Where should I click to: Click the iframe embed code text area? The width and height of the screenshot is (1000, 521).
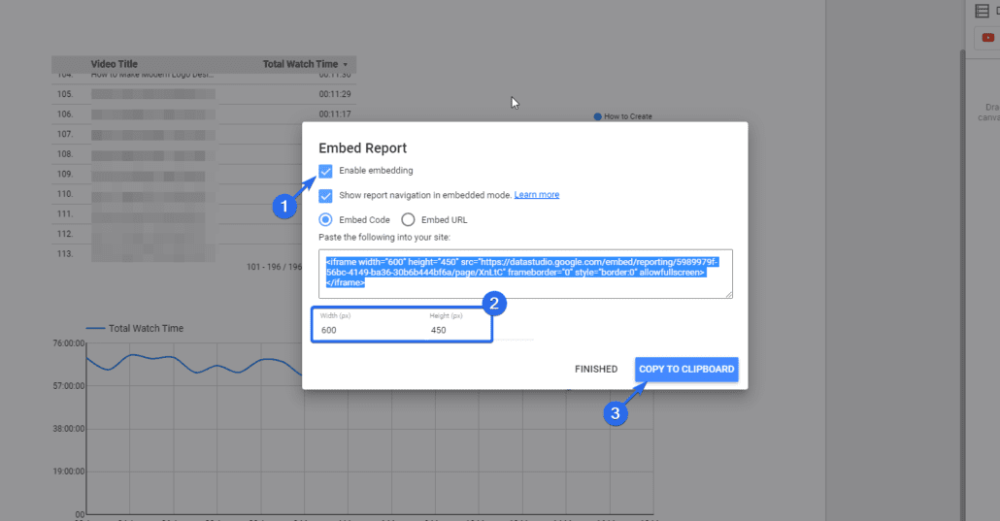[525, 274]
